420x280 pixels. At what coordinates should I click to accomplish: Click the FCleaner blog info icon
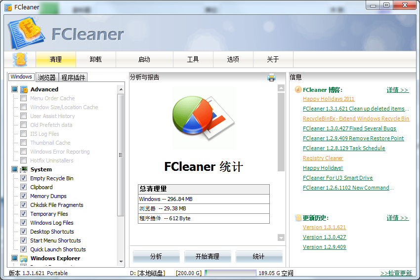tap(298, 89)
